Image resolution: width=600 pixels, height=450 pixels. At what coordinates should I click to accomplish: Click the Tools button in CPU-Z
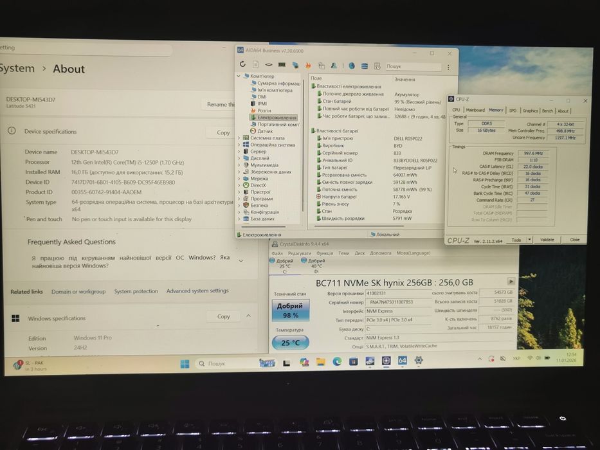pyautogui.click(x=516, y=240)
